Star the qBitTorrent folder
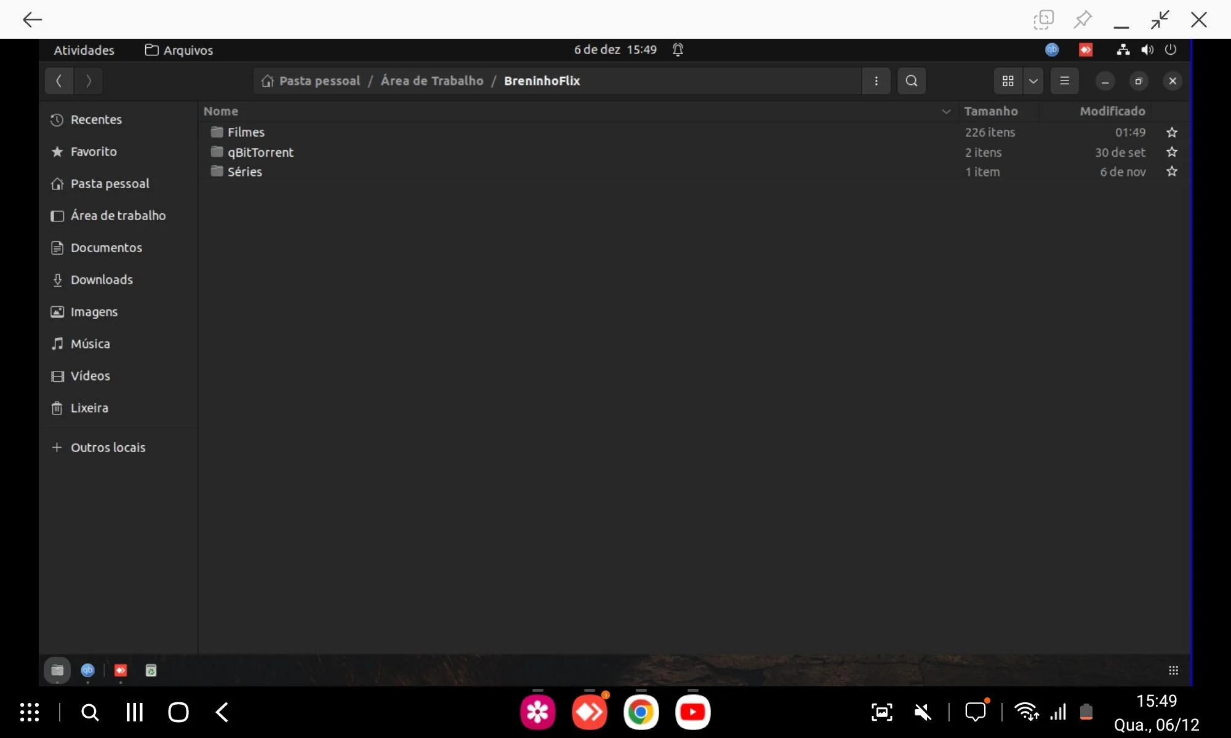This screenshot has width=1231, height=738. click(1171, 152)
